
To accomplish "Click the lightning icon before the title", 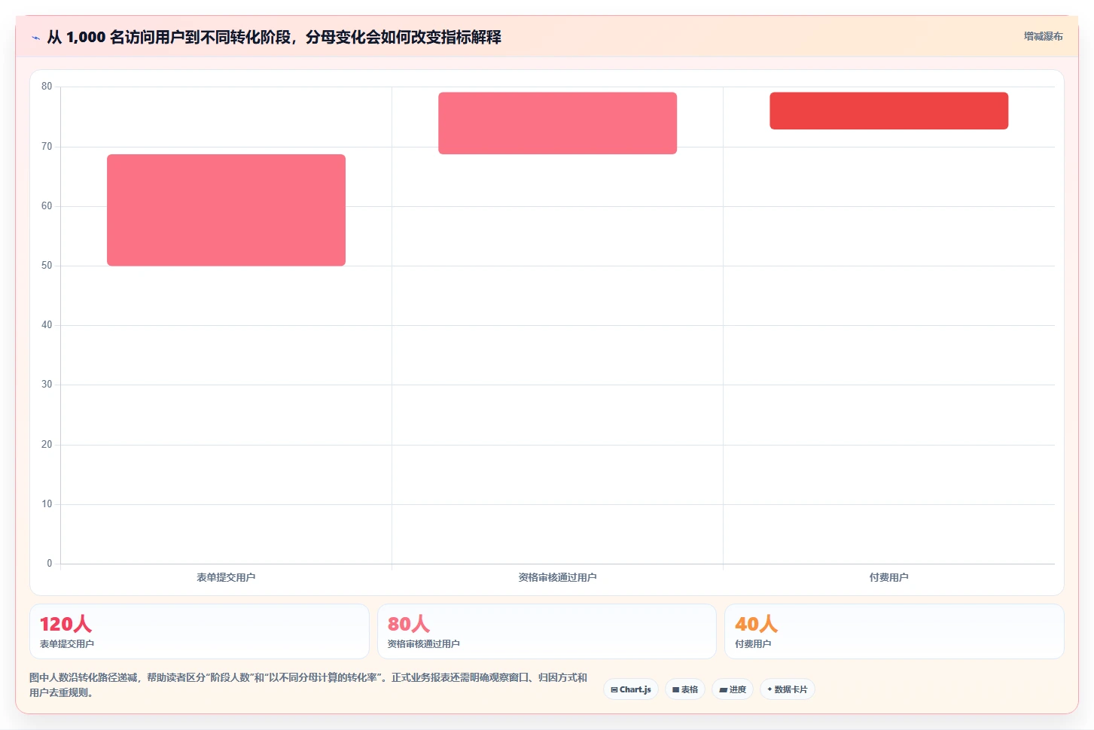I will pos(35,38).
